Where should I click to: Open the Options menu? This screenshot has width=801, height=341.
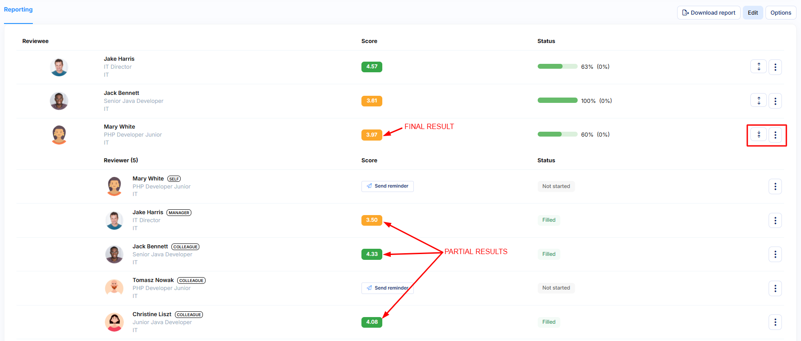coord(781,13)
